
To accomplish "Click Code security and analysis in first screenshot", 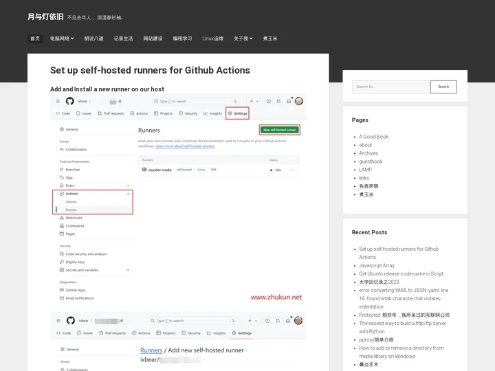I will click(x=83, y=254).
